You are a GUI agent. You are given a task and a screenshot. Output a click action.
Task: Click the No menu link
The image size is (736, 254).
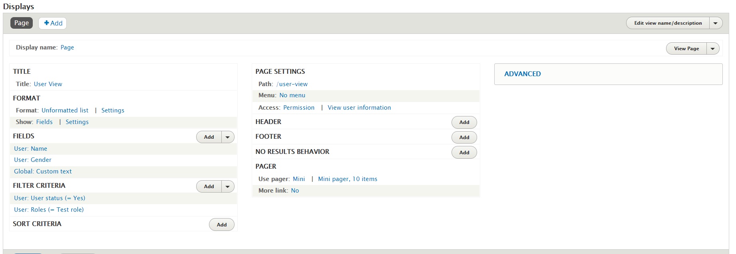[x=292, y=95]
